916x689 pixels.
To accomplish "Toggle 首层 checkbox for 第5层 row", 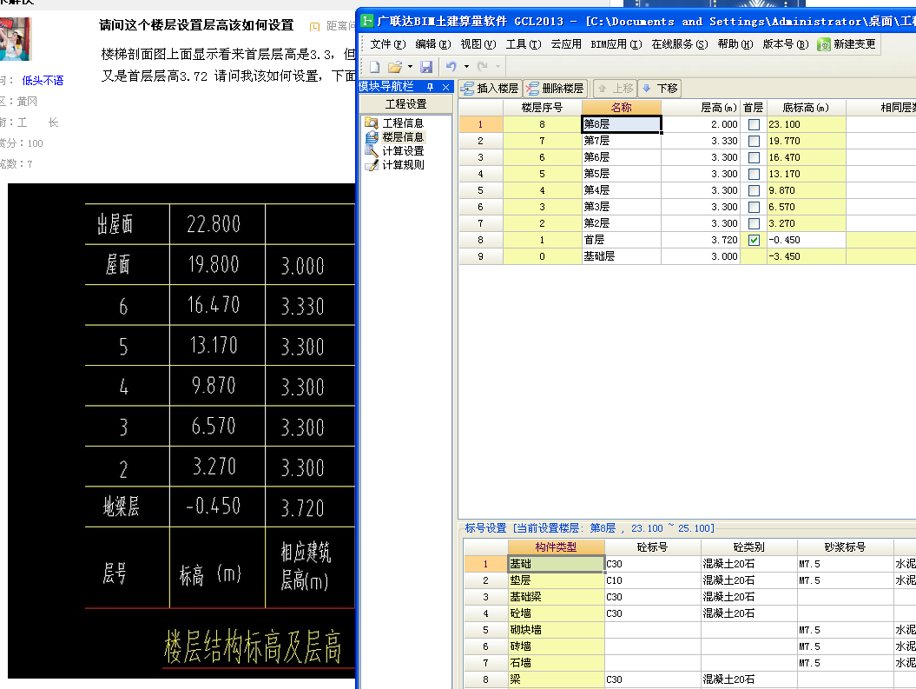I will (x=754, y=174).
